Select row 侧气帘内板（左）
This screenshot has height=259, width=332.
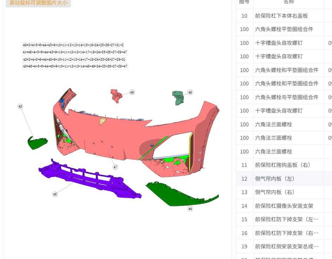(284, 179)
